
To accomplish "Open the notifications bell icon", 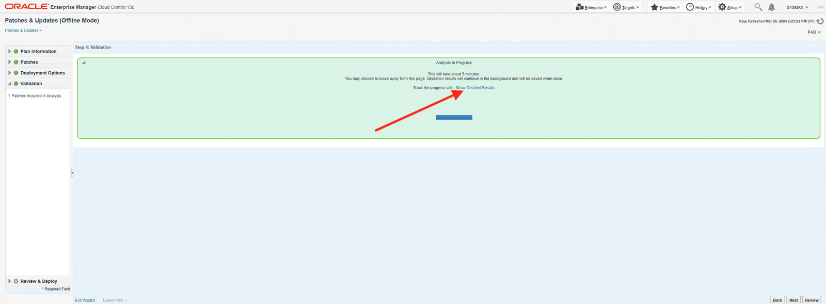I will (771, 7).
